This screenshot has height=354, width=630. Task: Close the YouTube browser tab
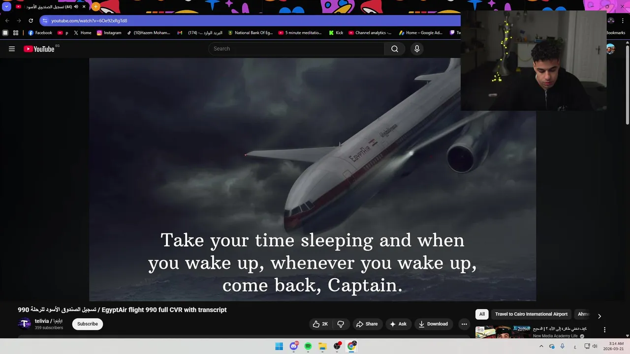click(84, 7)
